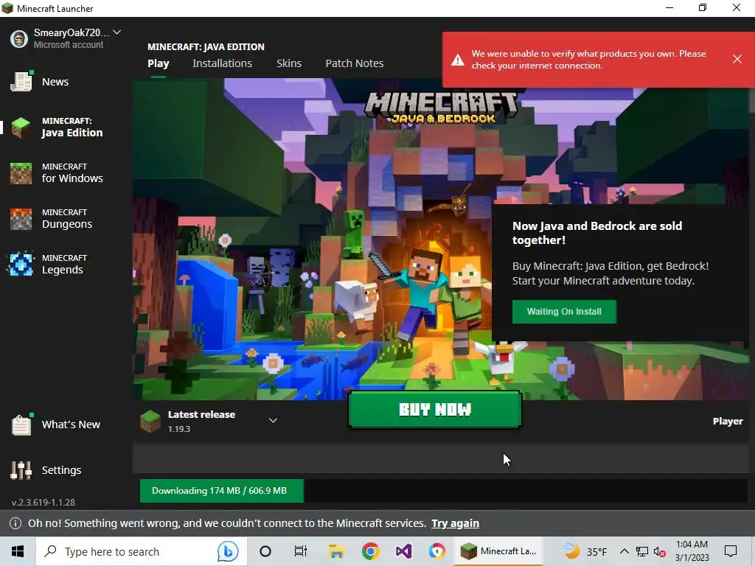
Task: Expand account dropdown next to SmearyOak720
Action: click(x=116, y=32)
